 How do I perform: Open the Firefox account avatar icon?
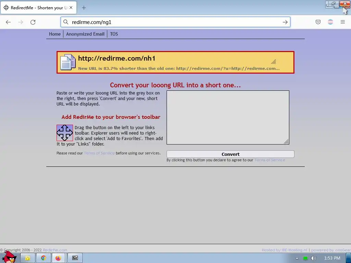(x=330, y=22)
